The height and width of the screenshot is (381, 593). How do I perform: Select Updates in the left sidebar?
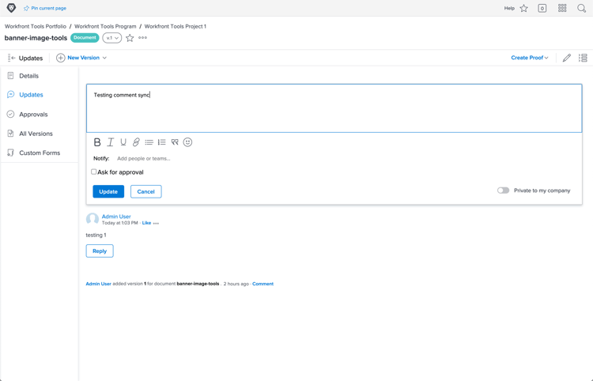(31, 95)
